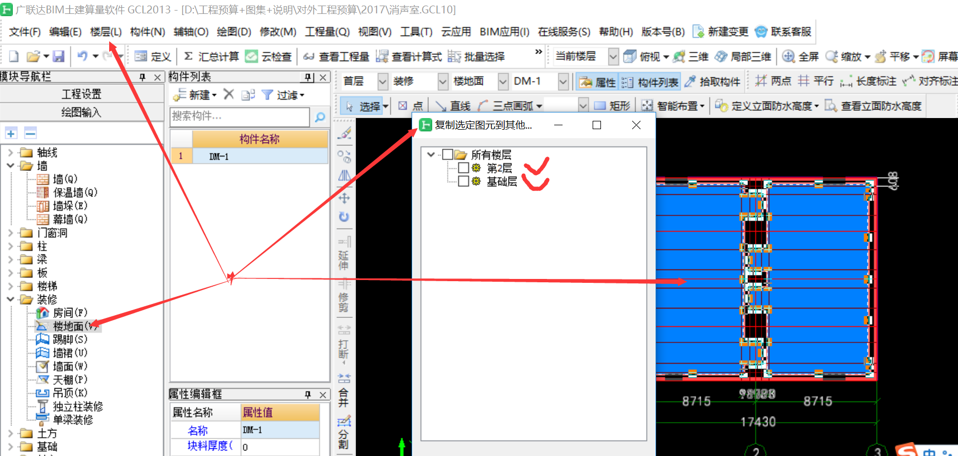Click the Undo arrow icon
958x456 pixels.
click(82, 56)
